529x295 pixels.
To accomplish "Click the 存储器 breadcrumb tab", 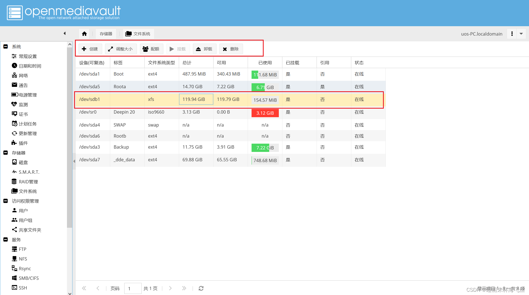I will pyautogui.click(x=106, y=34).
